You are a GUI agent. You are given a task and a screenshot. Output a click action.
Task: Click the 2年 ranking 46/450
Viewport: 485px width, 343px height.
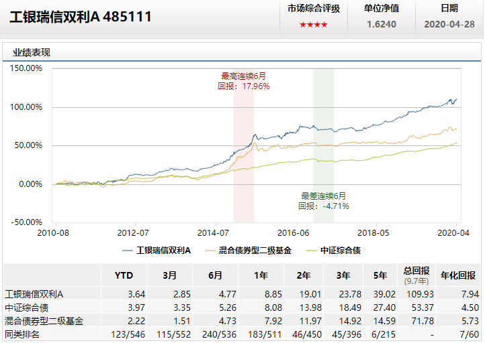307,335
